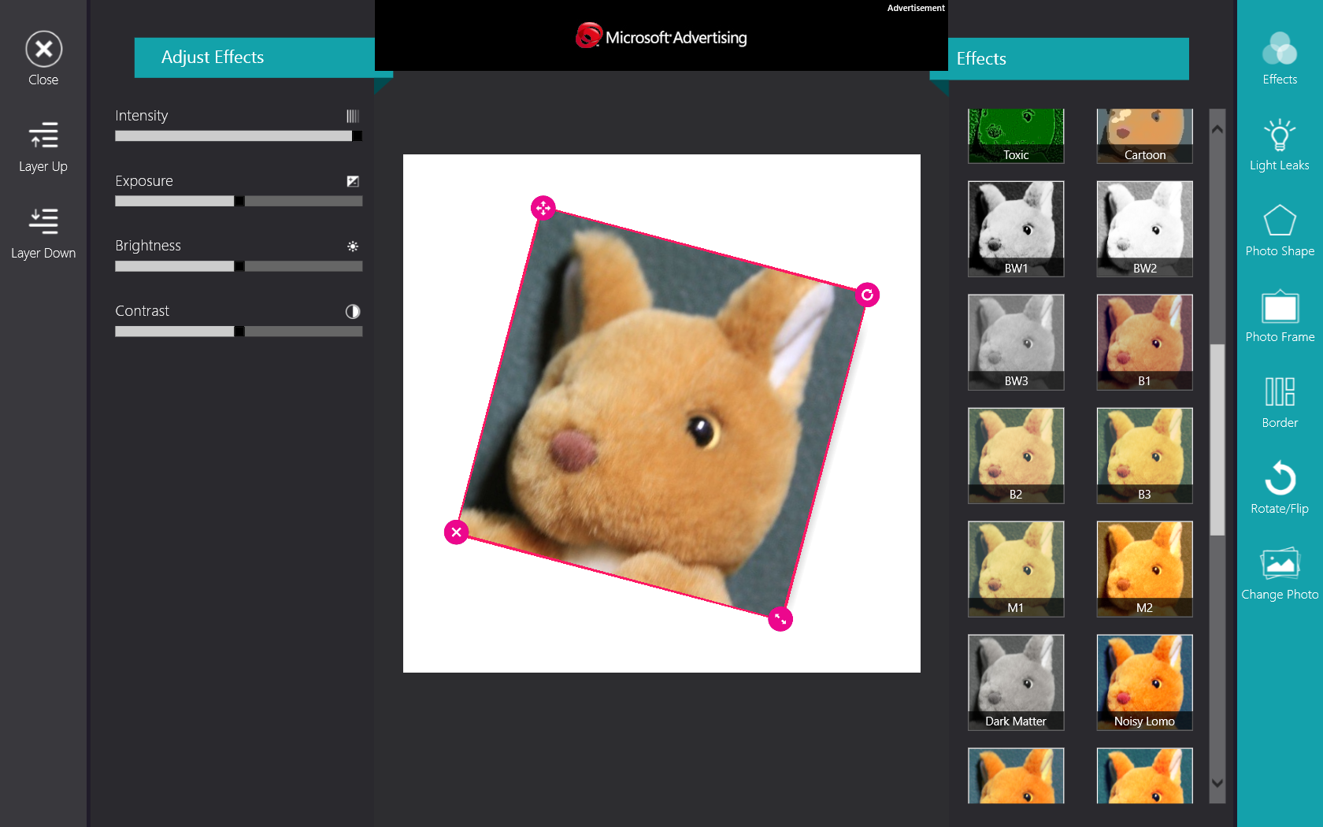This screenshot has height=827, width=1323.
Task: Apply the BW3 effect
Action: coord(1016,343)
